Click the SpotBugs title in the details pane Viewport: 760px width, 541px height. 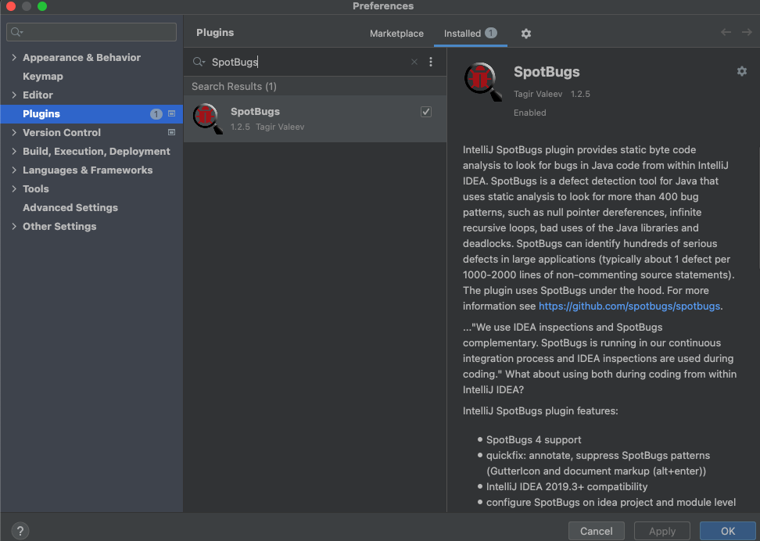tap(547, 72)
